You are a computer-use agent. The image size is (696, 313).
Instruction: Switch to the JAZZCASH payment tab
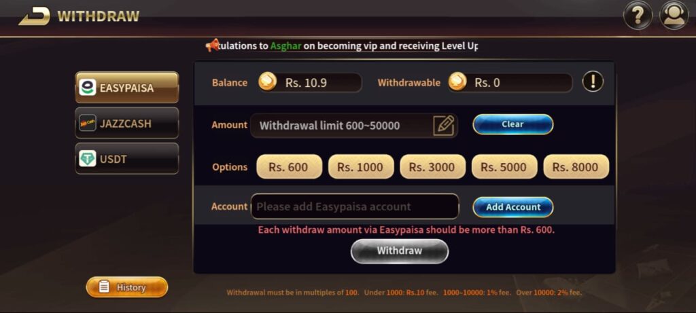point(127,123)
